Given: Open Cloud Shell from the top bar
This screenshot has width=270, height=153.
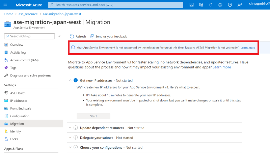Looking at the screenshot, I should [x=191, y=5].
